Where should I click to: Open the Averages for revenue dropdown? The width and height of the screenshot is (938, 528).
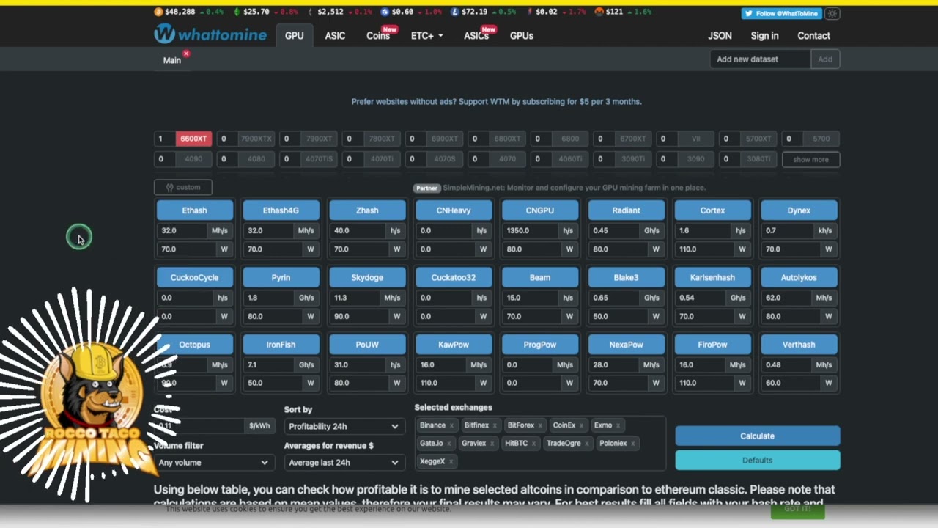coord(344,462)
